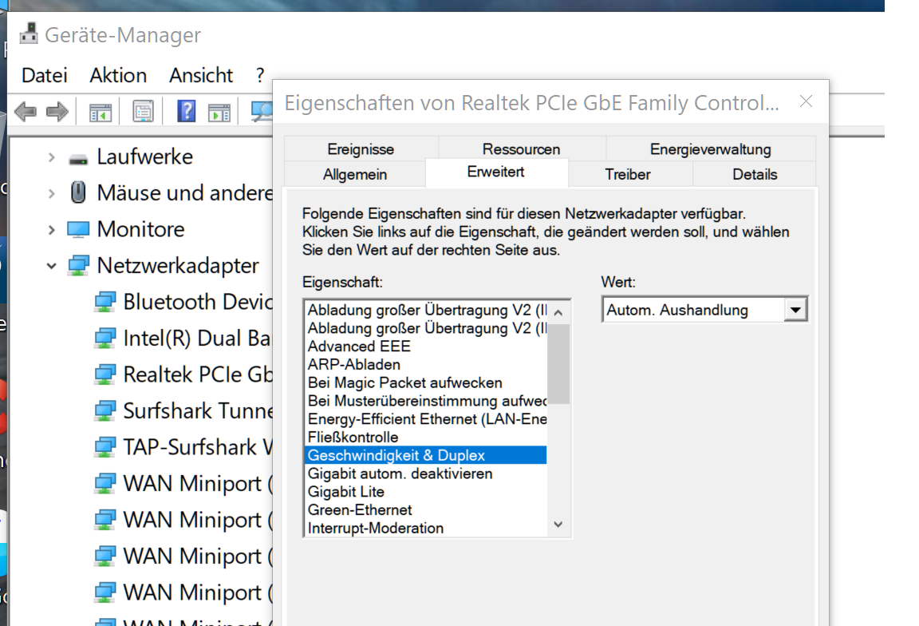Screen dimensions: 919x626
Task: Click the Forward arrow toolbar icon
Action: click(57, 112)
